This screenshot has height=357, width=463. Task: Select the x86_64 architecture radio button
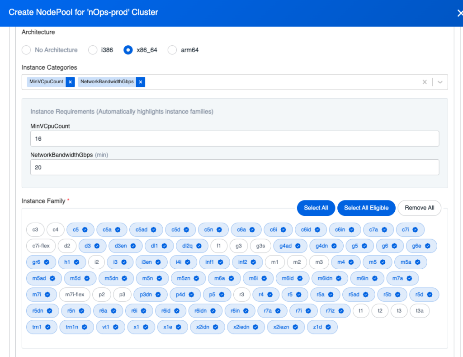pos(128,50)
